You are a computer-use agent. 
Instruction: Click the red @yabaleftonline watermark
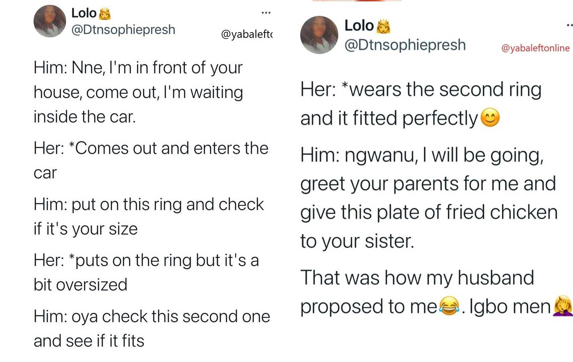pos(535,48)
